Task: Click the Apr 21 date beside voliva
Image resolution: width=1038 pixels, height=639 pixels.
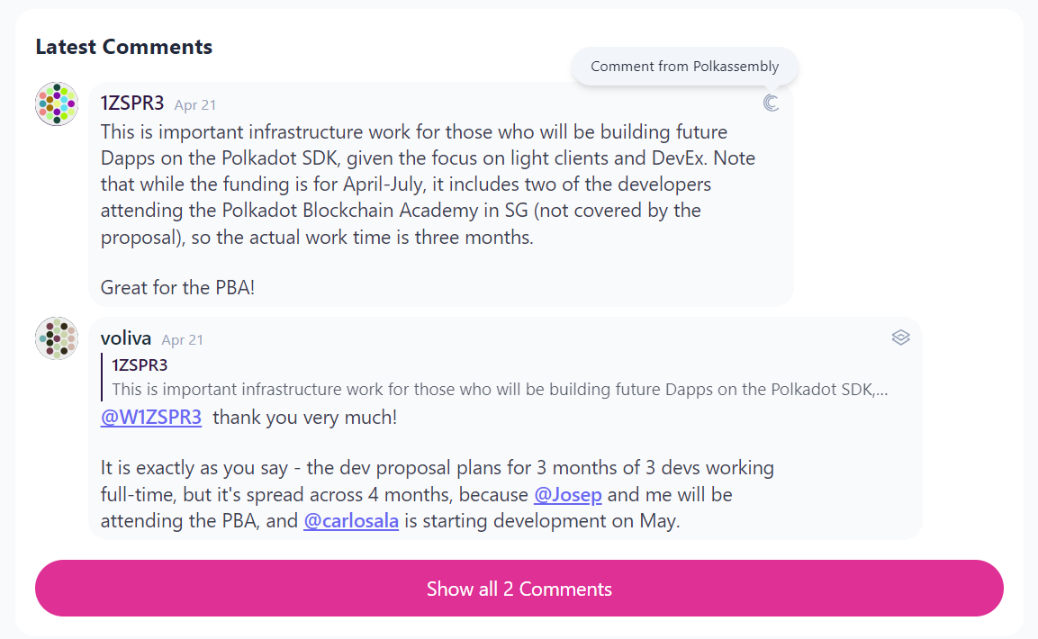Action: tap(183, 339)
